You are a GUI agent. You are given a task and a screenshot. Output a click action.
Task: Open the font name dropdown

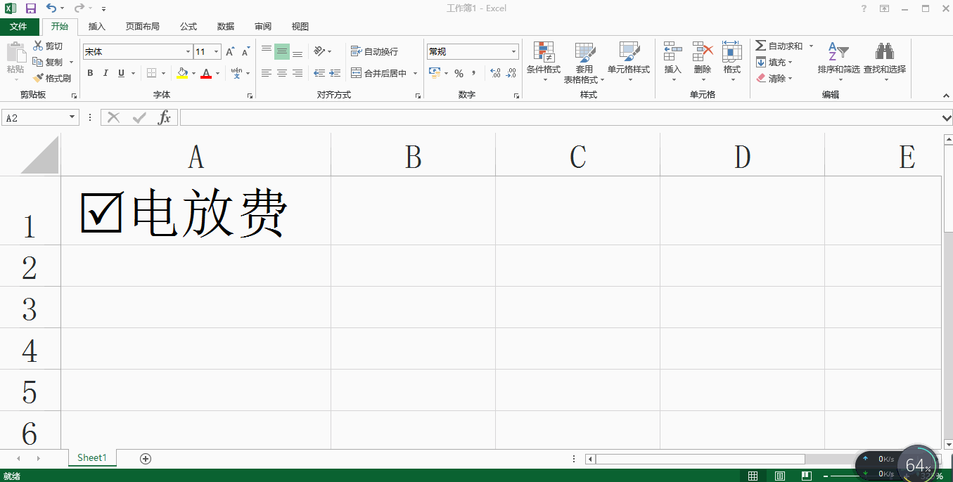coord(187,51)
